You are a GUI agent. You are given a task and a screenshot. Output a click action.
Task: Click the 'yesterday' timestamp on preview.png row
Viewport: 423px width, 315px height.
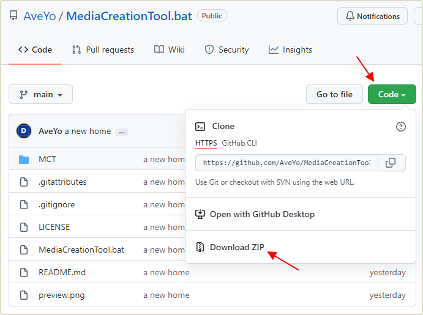pyautogui.click(x=387, y=295)
